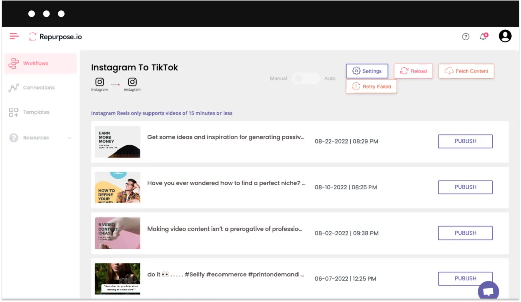
Task: Click the Instagram Reels 15 minutes notice
Action: pos(162,113)
